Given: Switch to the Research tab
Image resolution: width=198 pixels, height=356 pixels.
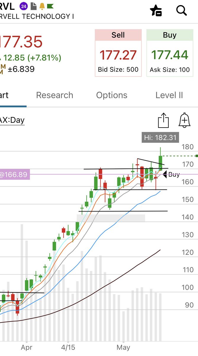Looking at the screenshot, I should click(x=54, y=95).
